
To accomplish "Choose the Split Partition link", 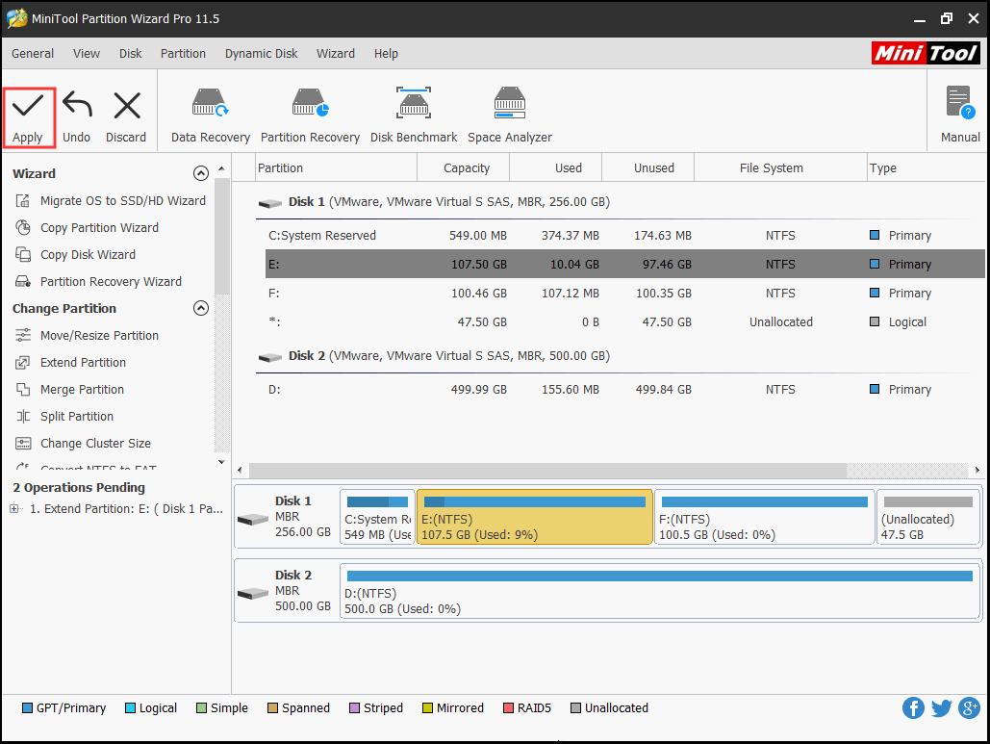I will click(x=77, y=417).
